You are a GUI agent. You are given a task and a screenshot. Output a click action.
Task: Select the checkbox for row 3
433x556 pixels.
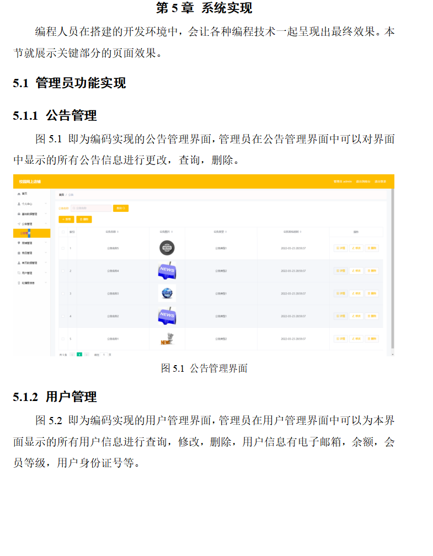click(x=63, y=293)
